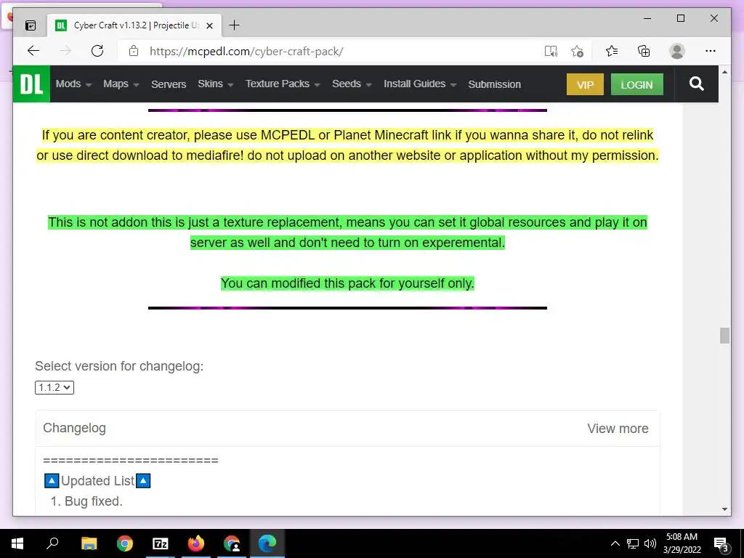
Task: Expand the Skins dropdown menu
Action: point(215,84)
